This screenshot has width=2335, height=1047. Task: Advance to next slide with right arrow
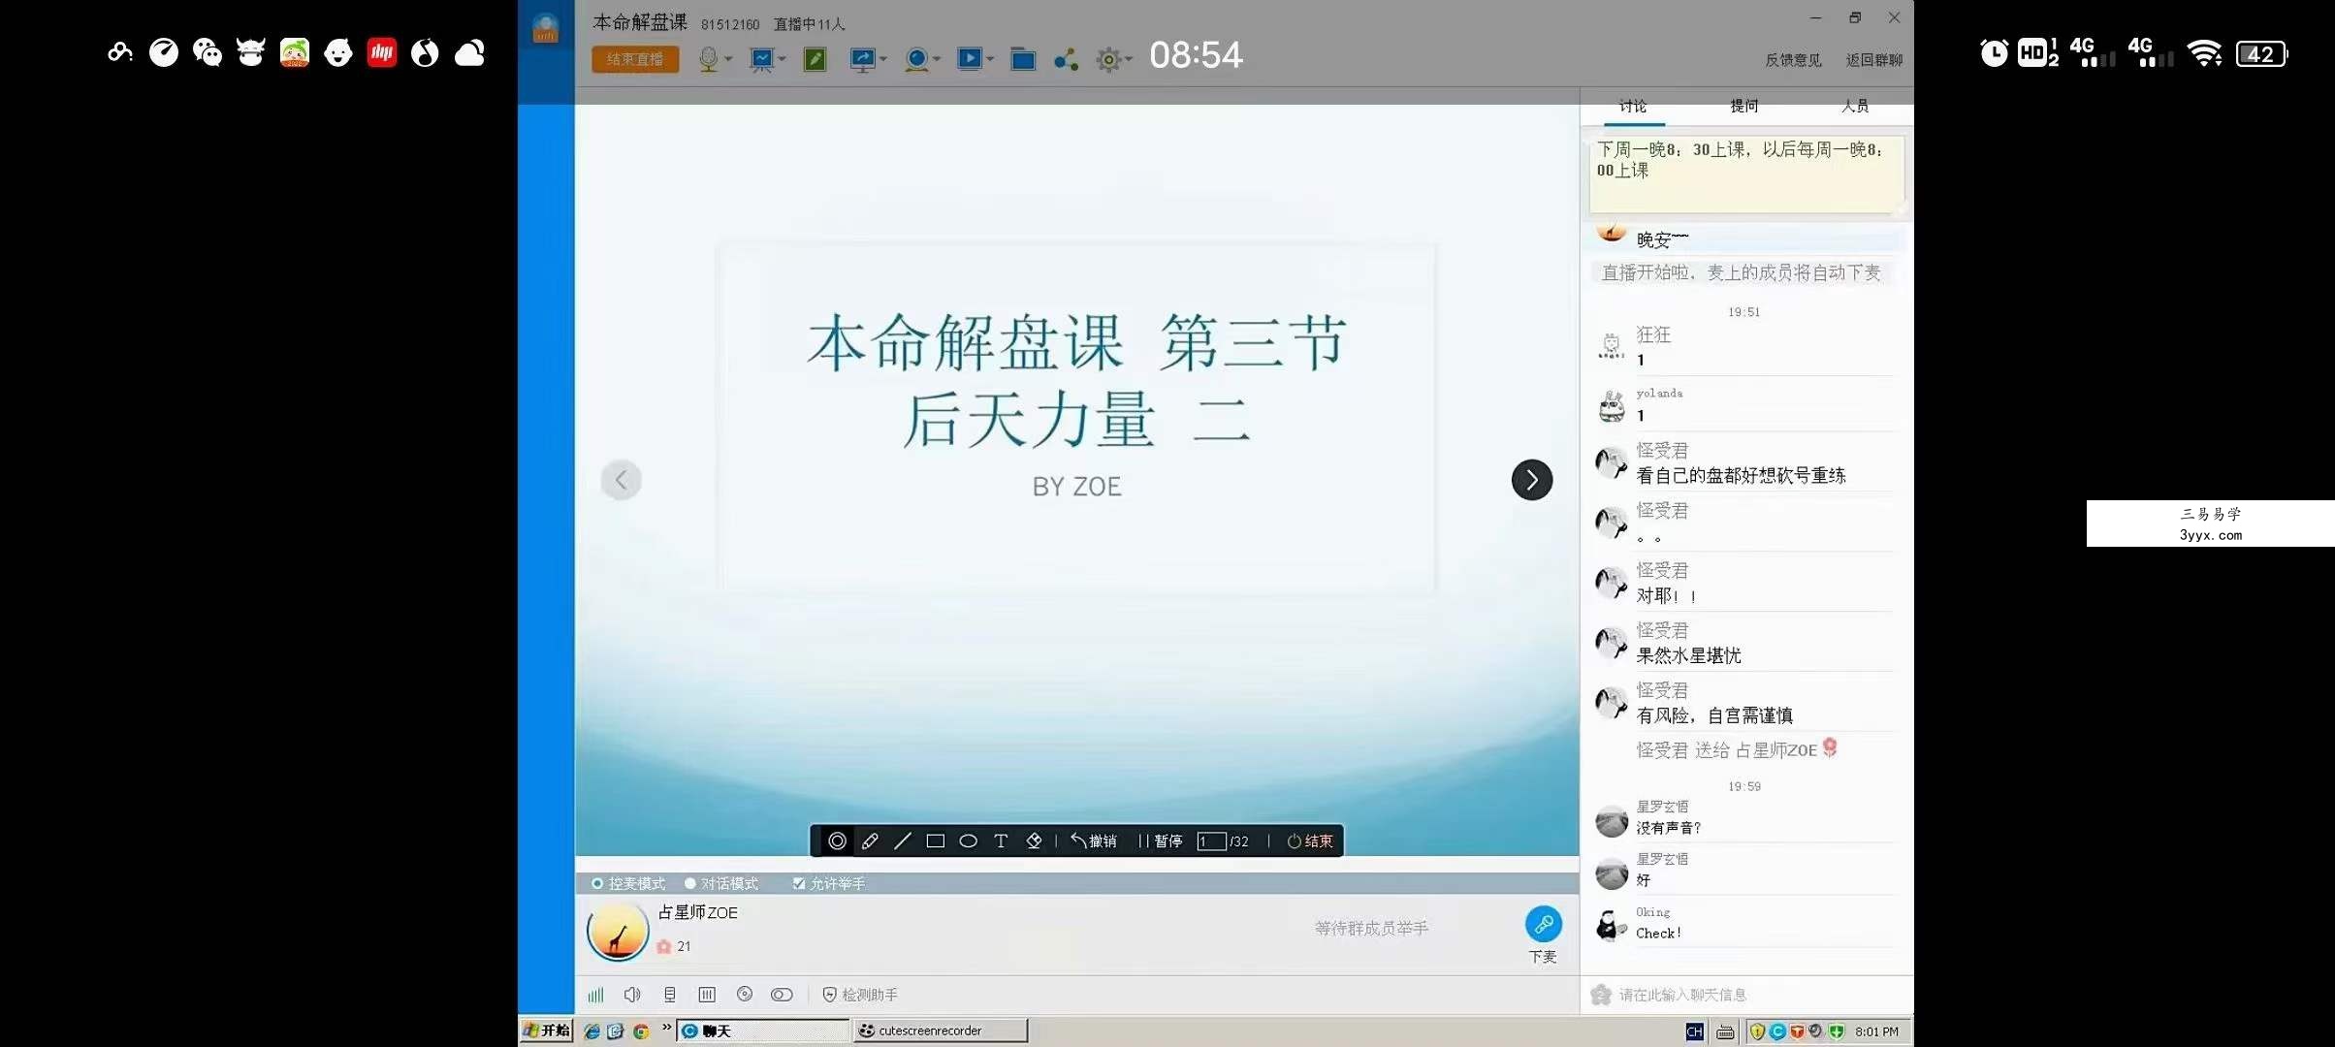coord(1532,480)
